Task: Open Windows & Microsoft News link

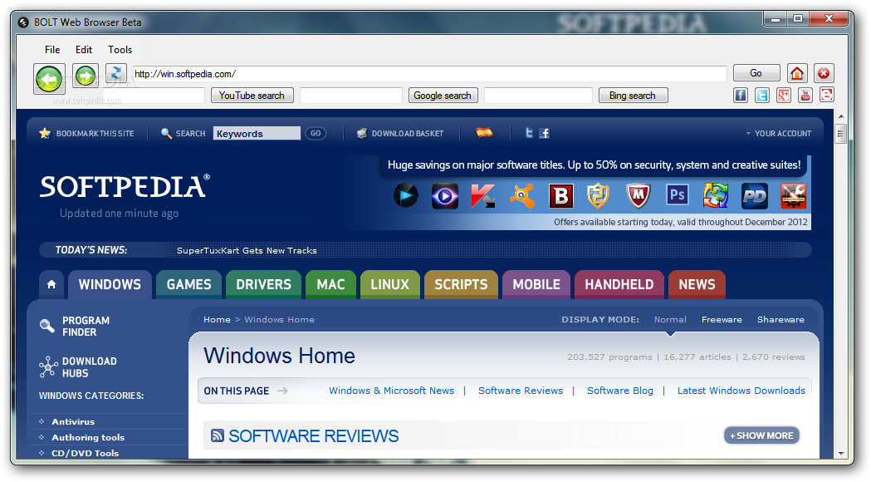Action: (x=392, y=391)
